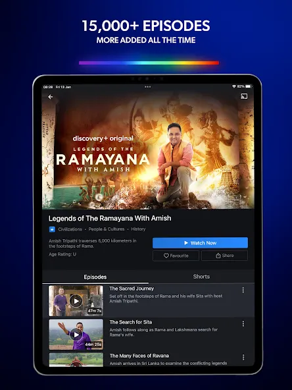The image size is (292, 390).
Task: Tap the Age Rating: U label
Action: 62,254
